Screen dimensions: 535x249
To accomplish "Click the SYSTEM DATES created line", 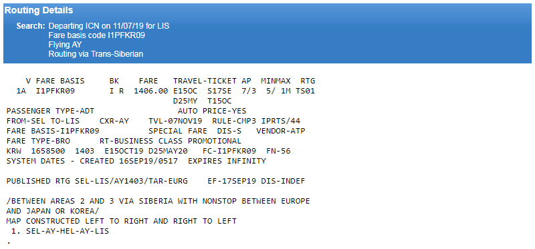I will [136, 161].
